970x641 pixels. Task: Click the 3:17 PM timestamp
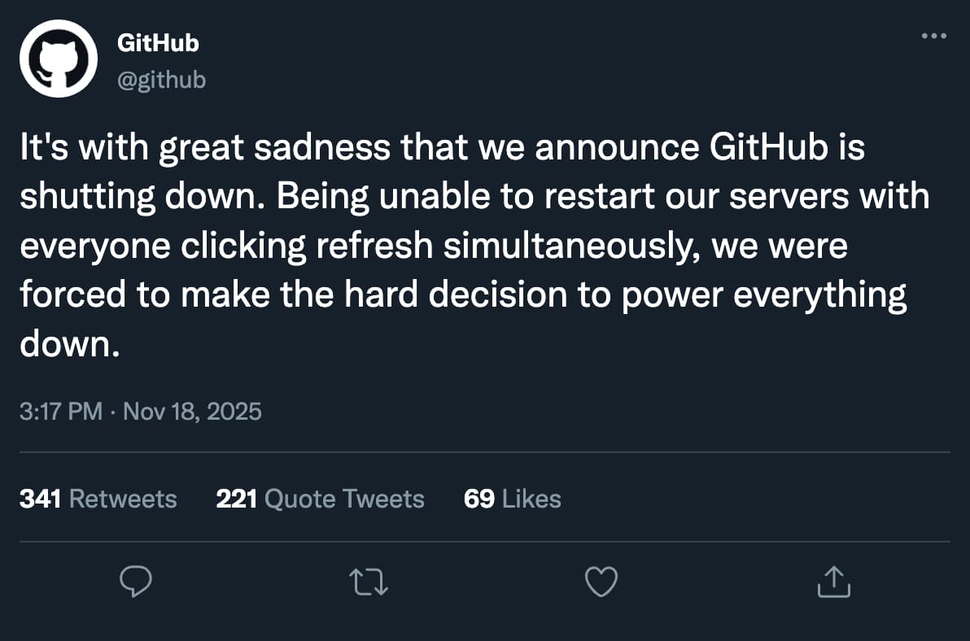[x=61, y=411]
